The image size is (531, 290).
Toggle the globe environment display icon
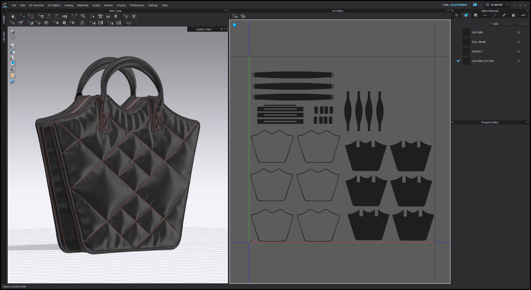coord(12,81)
